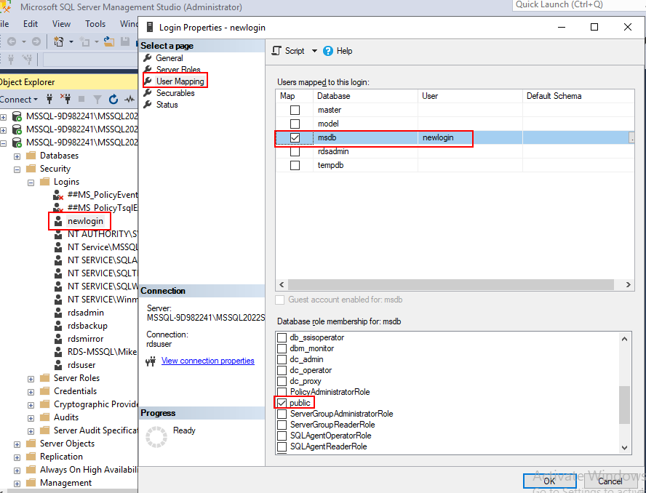Screen dimensions: 646x493
Task: Click the Help label in the dialog toolbar
Action: (344, 51)
